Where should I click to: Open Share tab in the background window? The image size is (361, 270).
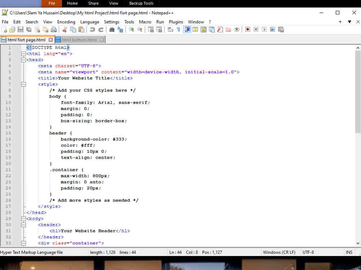[x=93, y=4]
